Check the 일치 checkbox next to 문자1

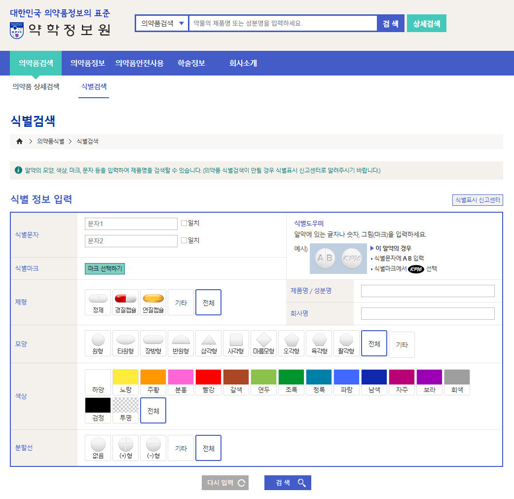point(184,223)
